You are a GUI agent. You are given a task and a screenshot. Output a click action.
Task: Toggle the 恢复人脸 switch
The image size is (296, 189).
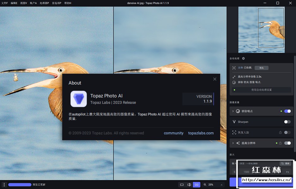(287, 132)
